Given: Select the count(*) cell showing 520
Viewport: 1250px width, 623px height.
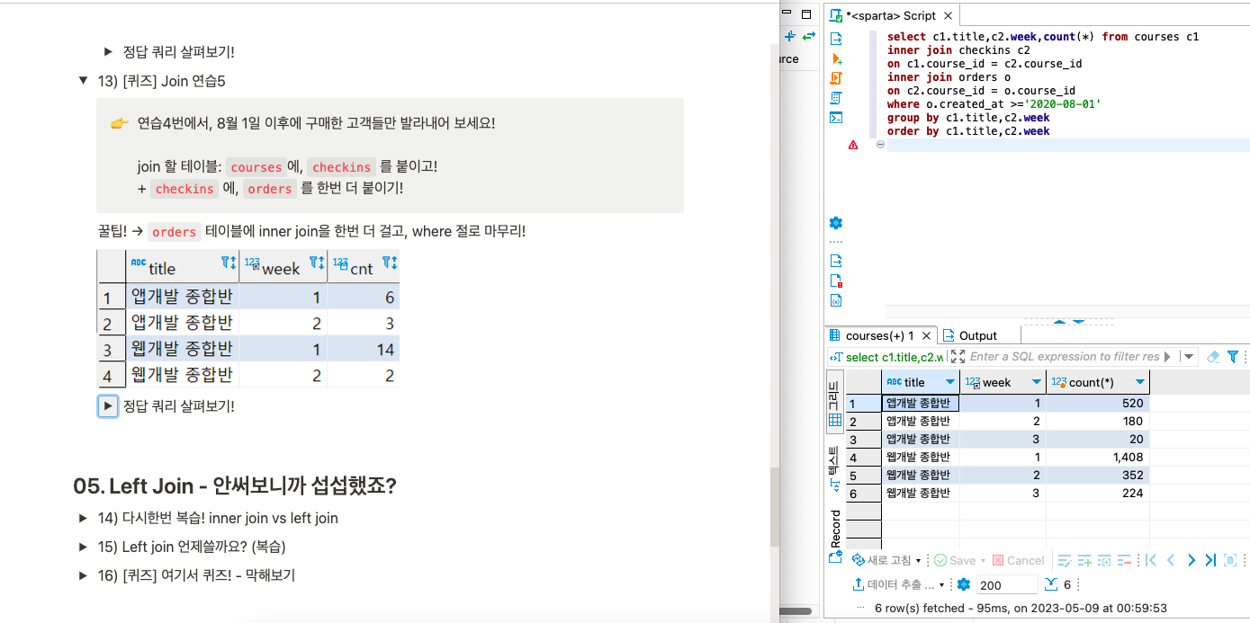Looking at the screenshot, I should [x=1097, y=403].
